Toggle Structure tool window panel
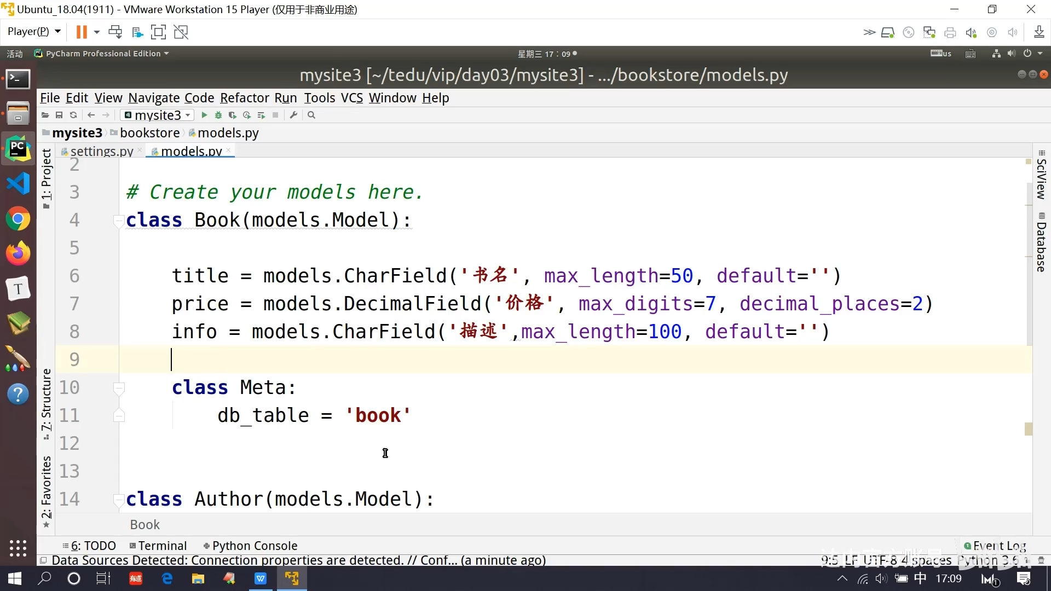 [x=47, y=404]
